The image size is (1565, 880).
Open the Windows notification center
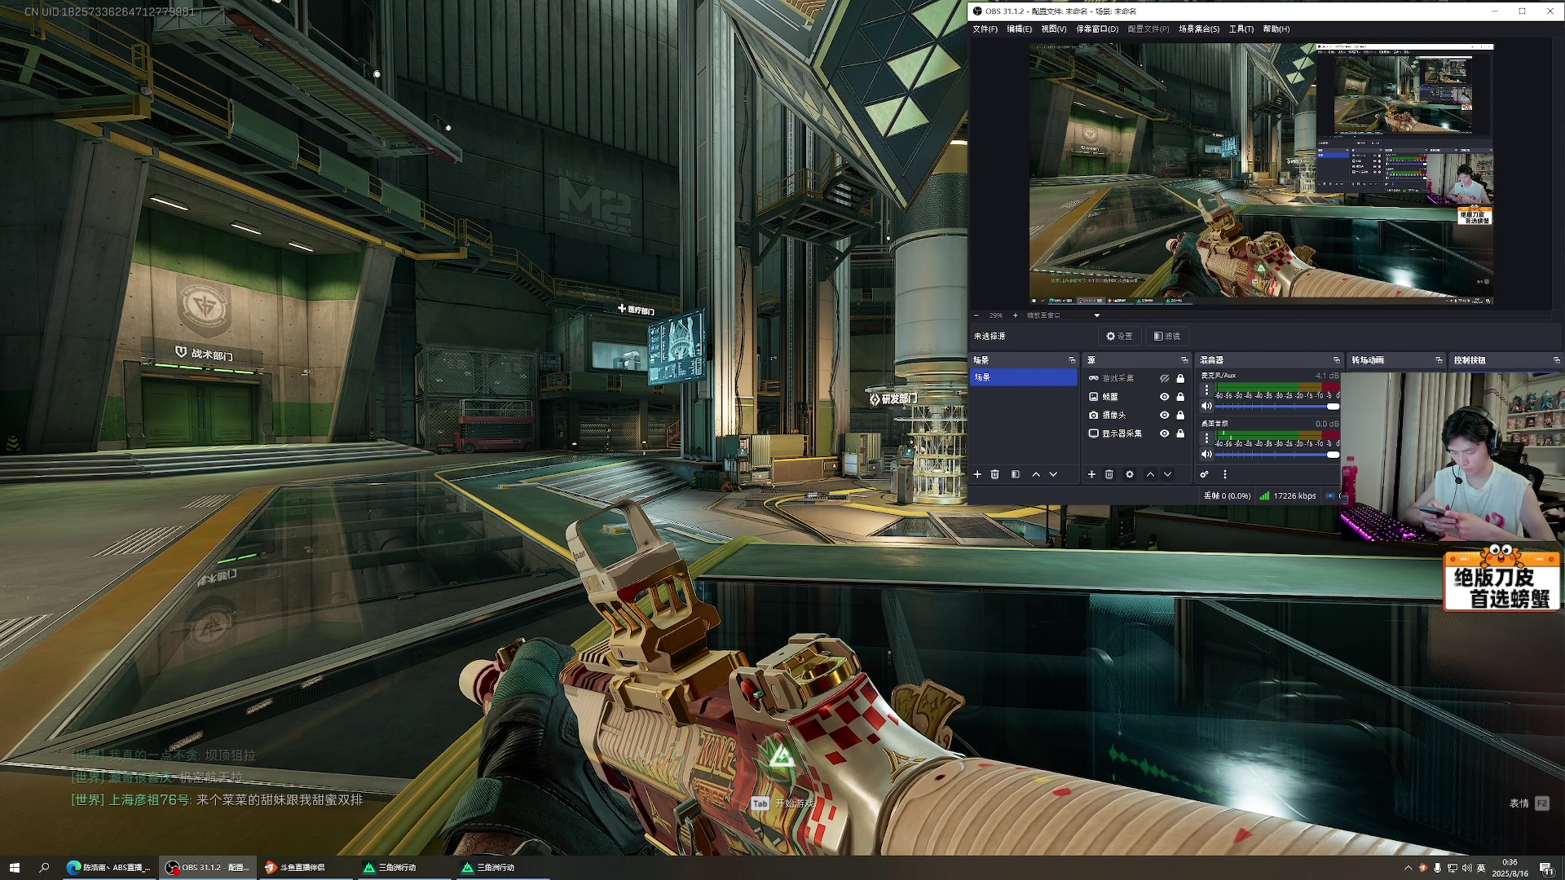tap(1545, 868)
